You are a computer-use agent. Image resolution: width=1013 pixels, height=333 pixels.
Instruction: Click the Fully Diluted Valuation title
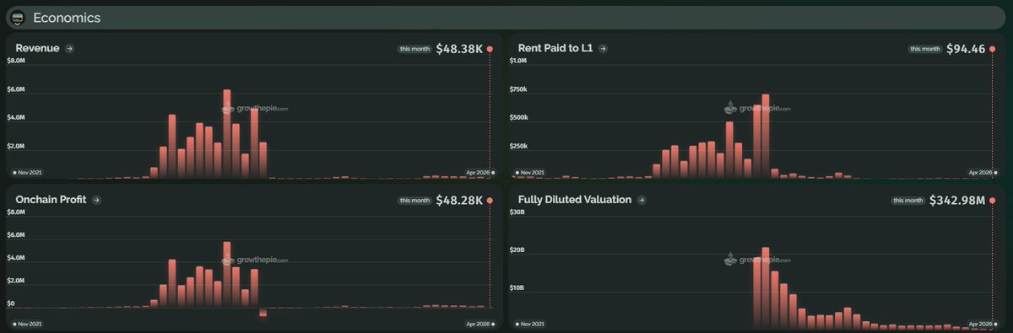[x=575, y=200]
